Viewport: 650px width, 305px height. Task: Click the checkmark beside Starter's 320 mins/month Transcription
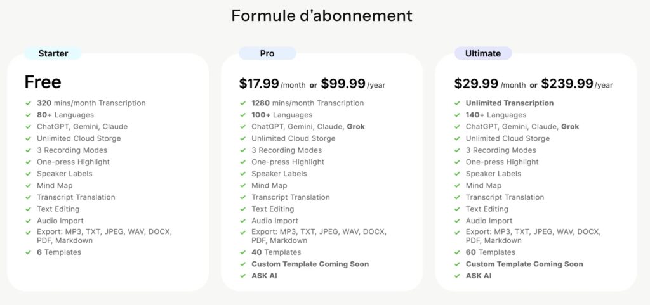28,103
